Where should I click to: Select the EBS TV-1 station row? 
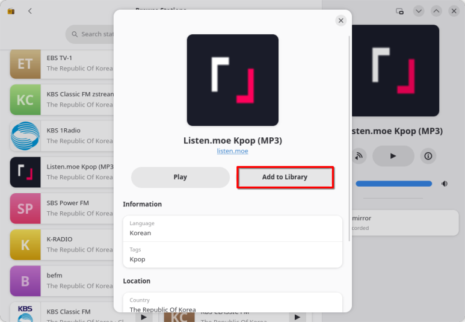click(x=62, y=64)
